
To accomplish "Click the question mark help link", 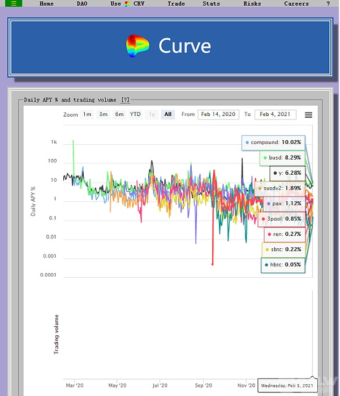I will 328,3.
